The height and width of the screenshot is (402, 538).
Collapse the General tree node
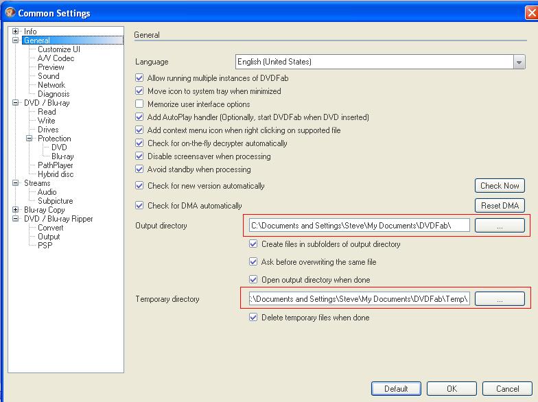coord(15,40)
